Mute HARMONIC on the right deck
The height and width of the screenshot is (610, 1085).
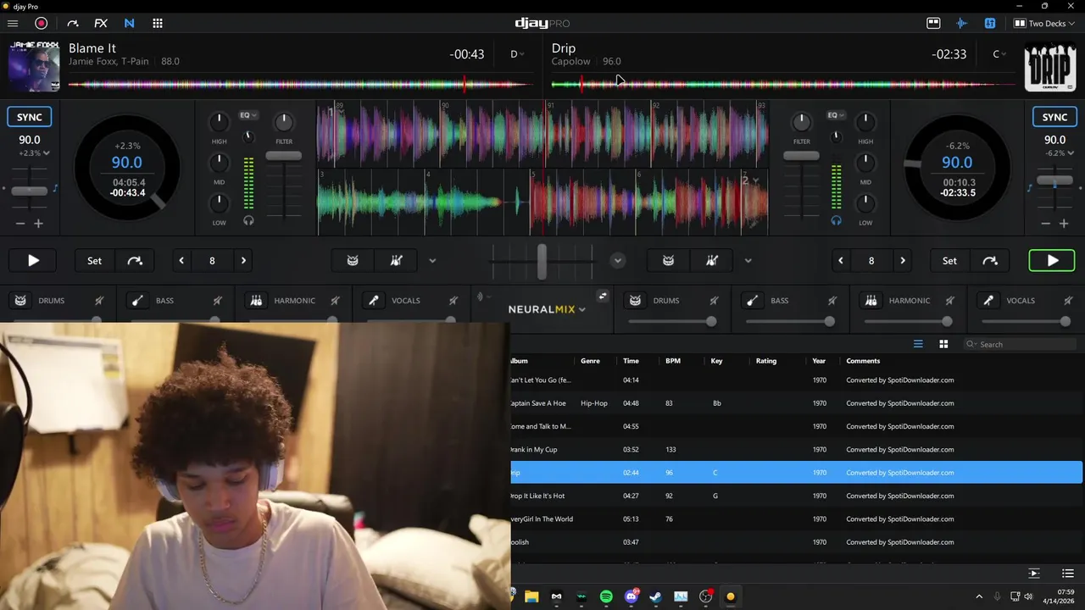pos(949,301)
